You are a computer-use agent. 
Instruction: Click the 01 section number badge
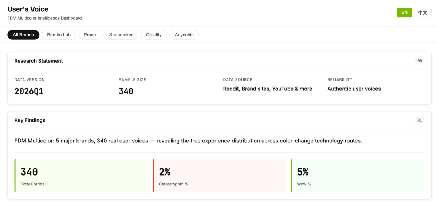420,120
